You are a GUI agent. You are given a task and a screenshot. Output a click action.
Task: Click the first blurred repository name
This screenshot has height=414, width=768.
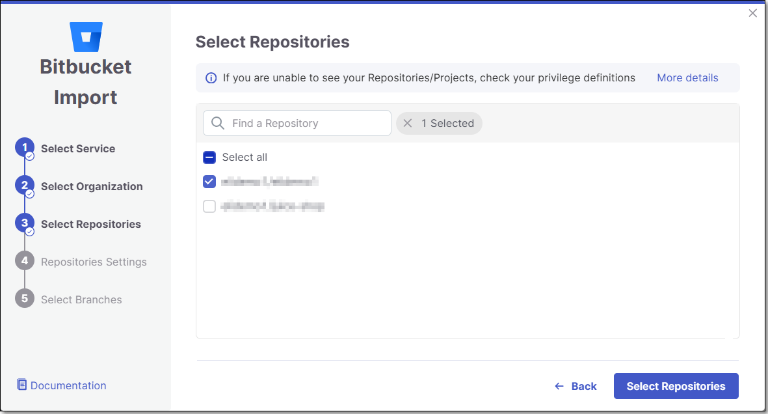pyautogui.click(x=269, y=182)
